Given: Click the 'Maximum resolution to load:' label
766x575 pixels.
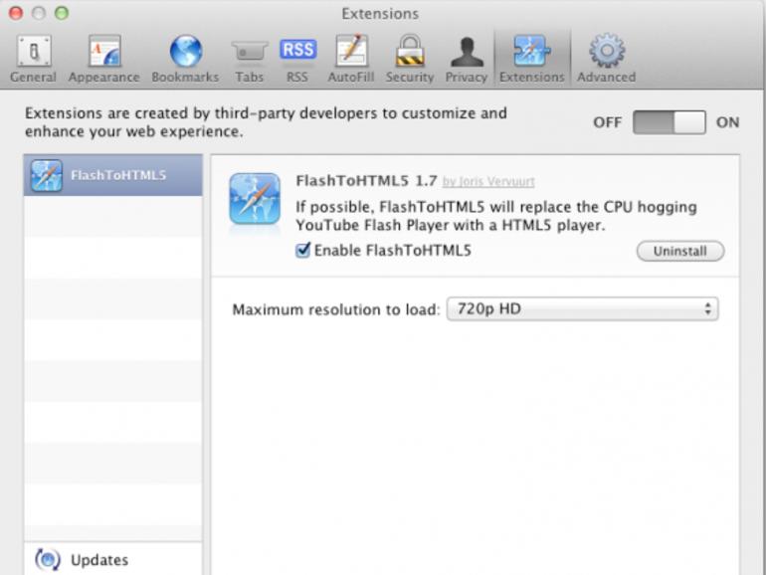Looking at the screenshot, I should [336, 309].
